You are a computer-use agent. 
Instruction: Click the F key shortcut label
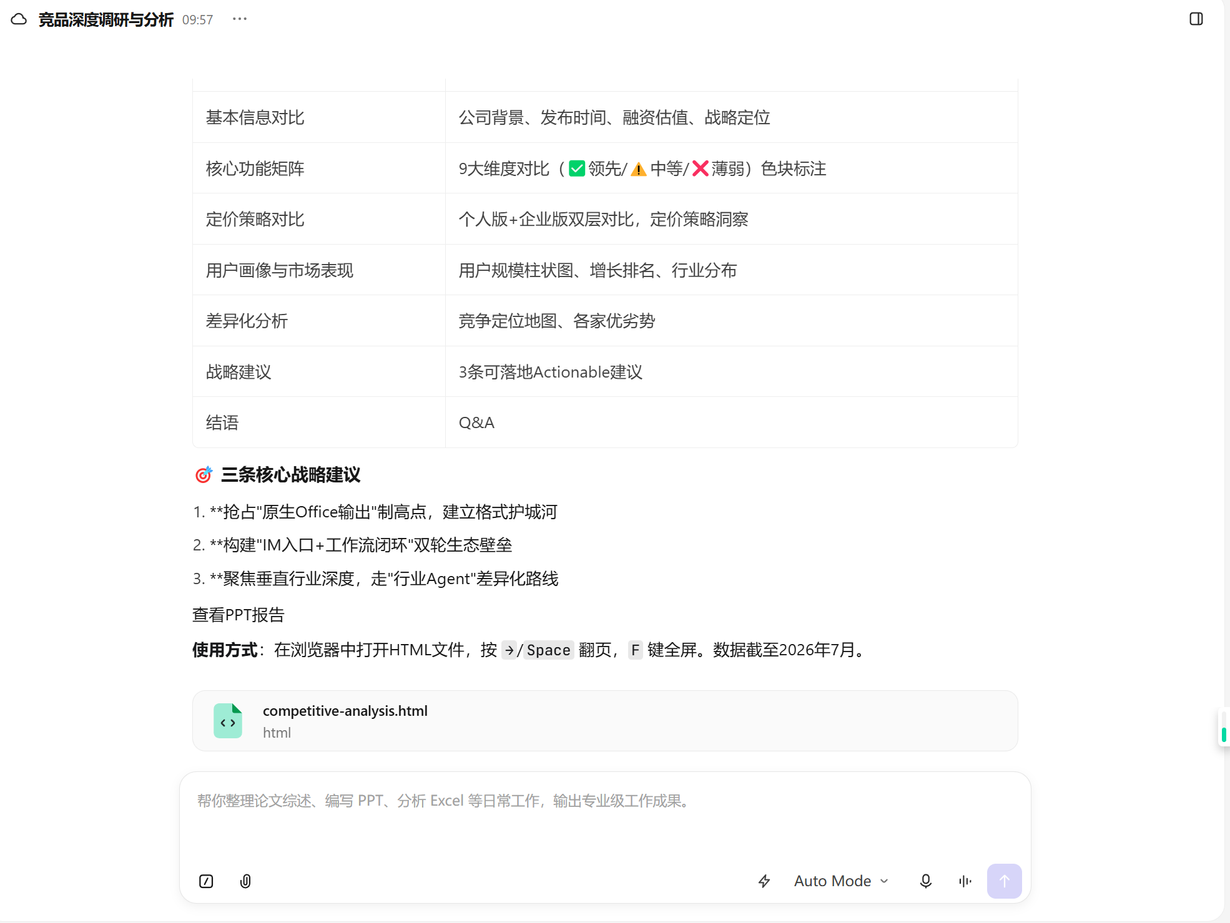[635, 650]
